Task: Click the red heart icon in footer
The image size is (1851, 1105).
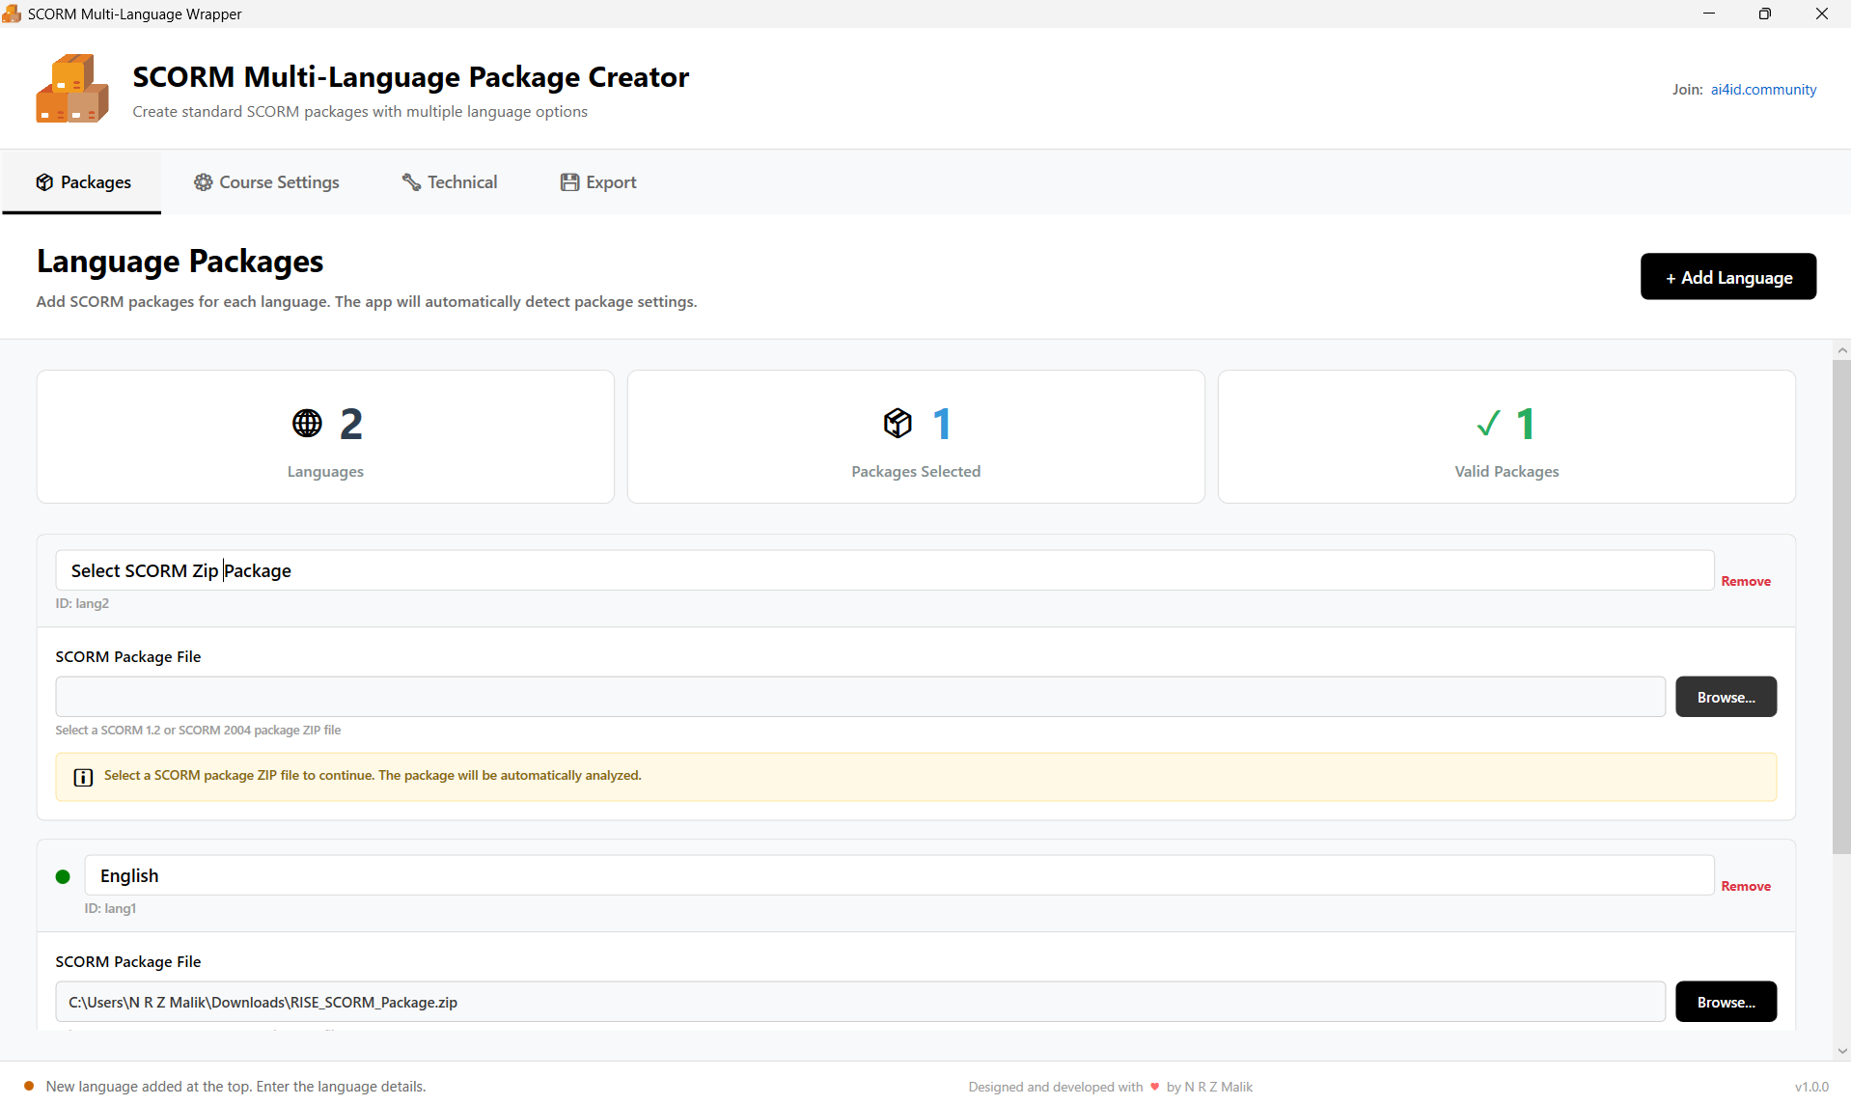Action: click(x=1154, y=1087)
